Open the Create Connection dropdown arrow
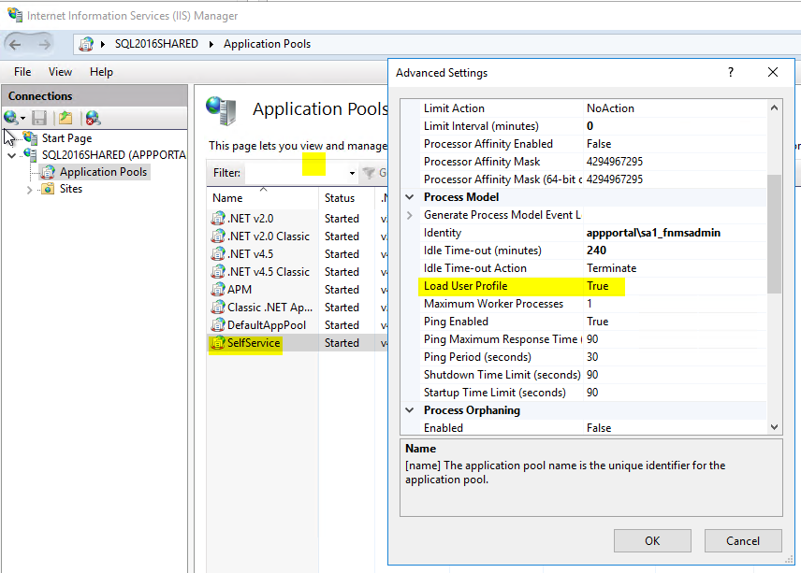Viewport: 801px width, 573px height. (x=23, y=119)
